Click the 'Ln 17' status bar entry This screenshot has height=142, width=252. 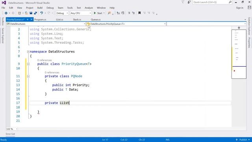pos(105,140)
